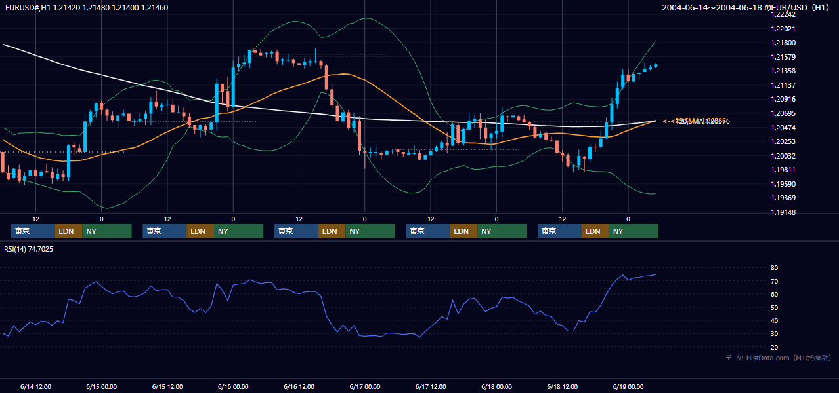839x393 pixels.
Task: Click the 1.21137 price axis label
Action: (783, 85)
